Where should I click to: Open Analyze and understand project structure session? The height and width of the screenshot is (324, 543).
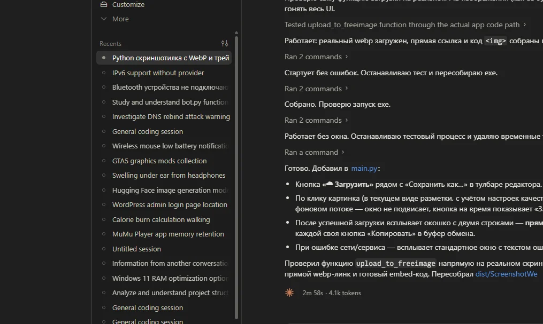164,293
